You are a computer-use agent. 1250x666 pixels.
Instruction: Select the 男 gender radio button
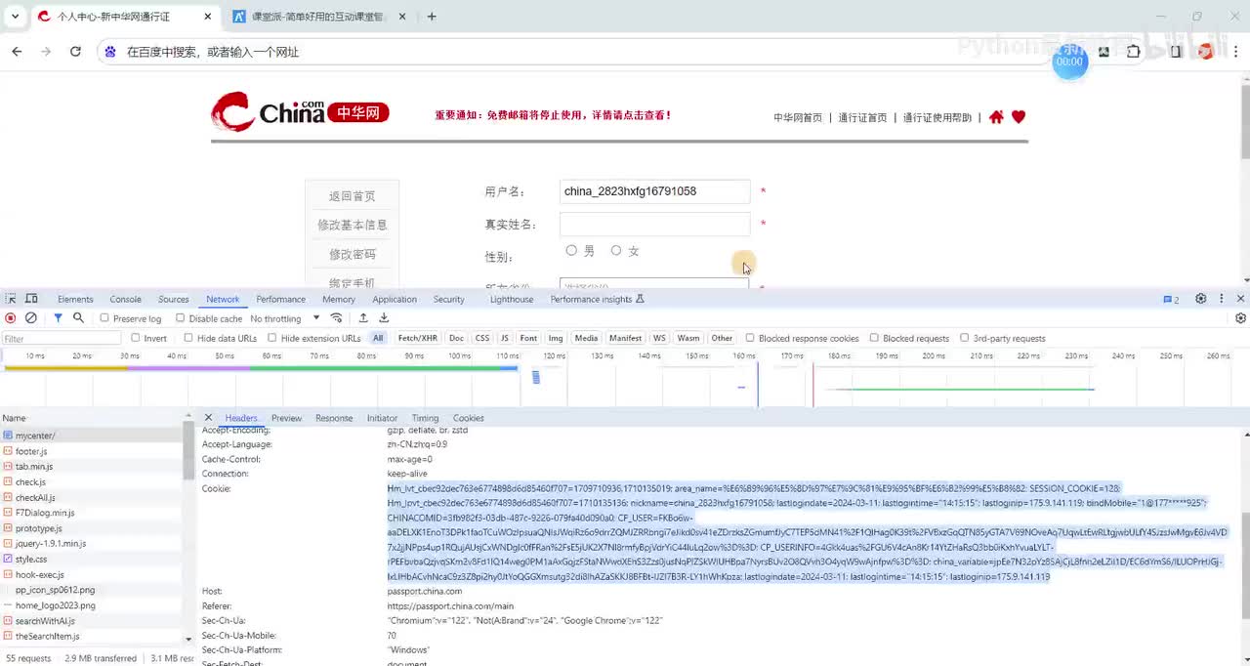[571, 251]
